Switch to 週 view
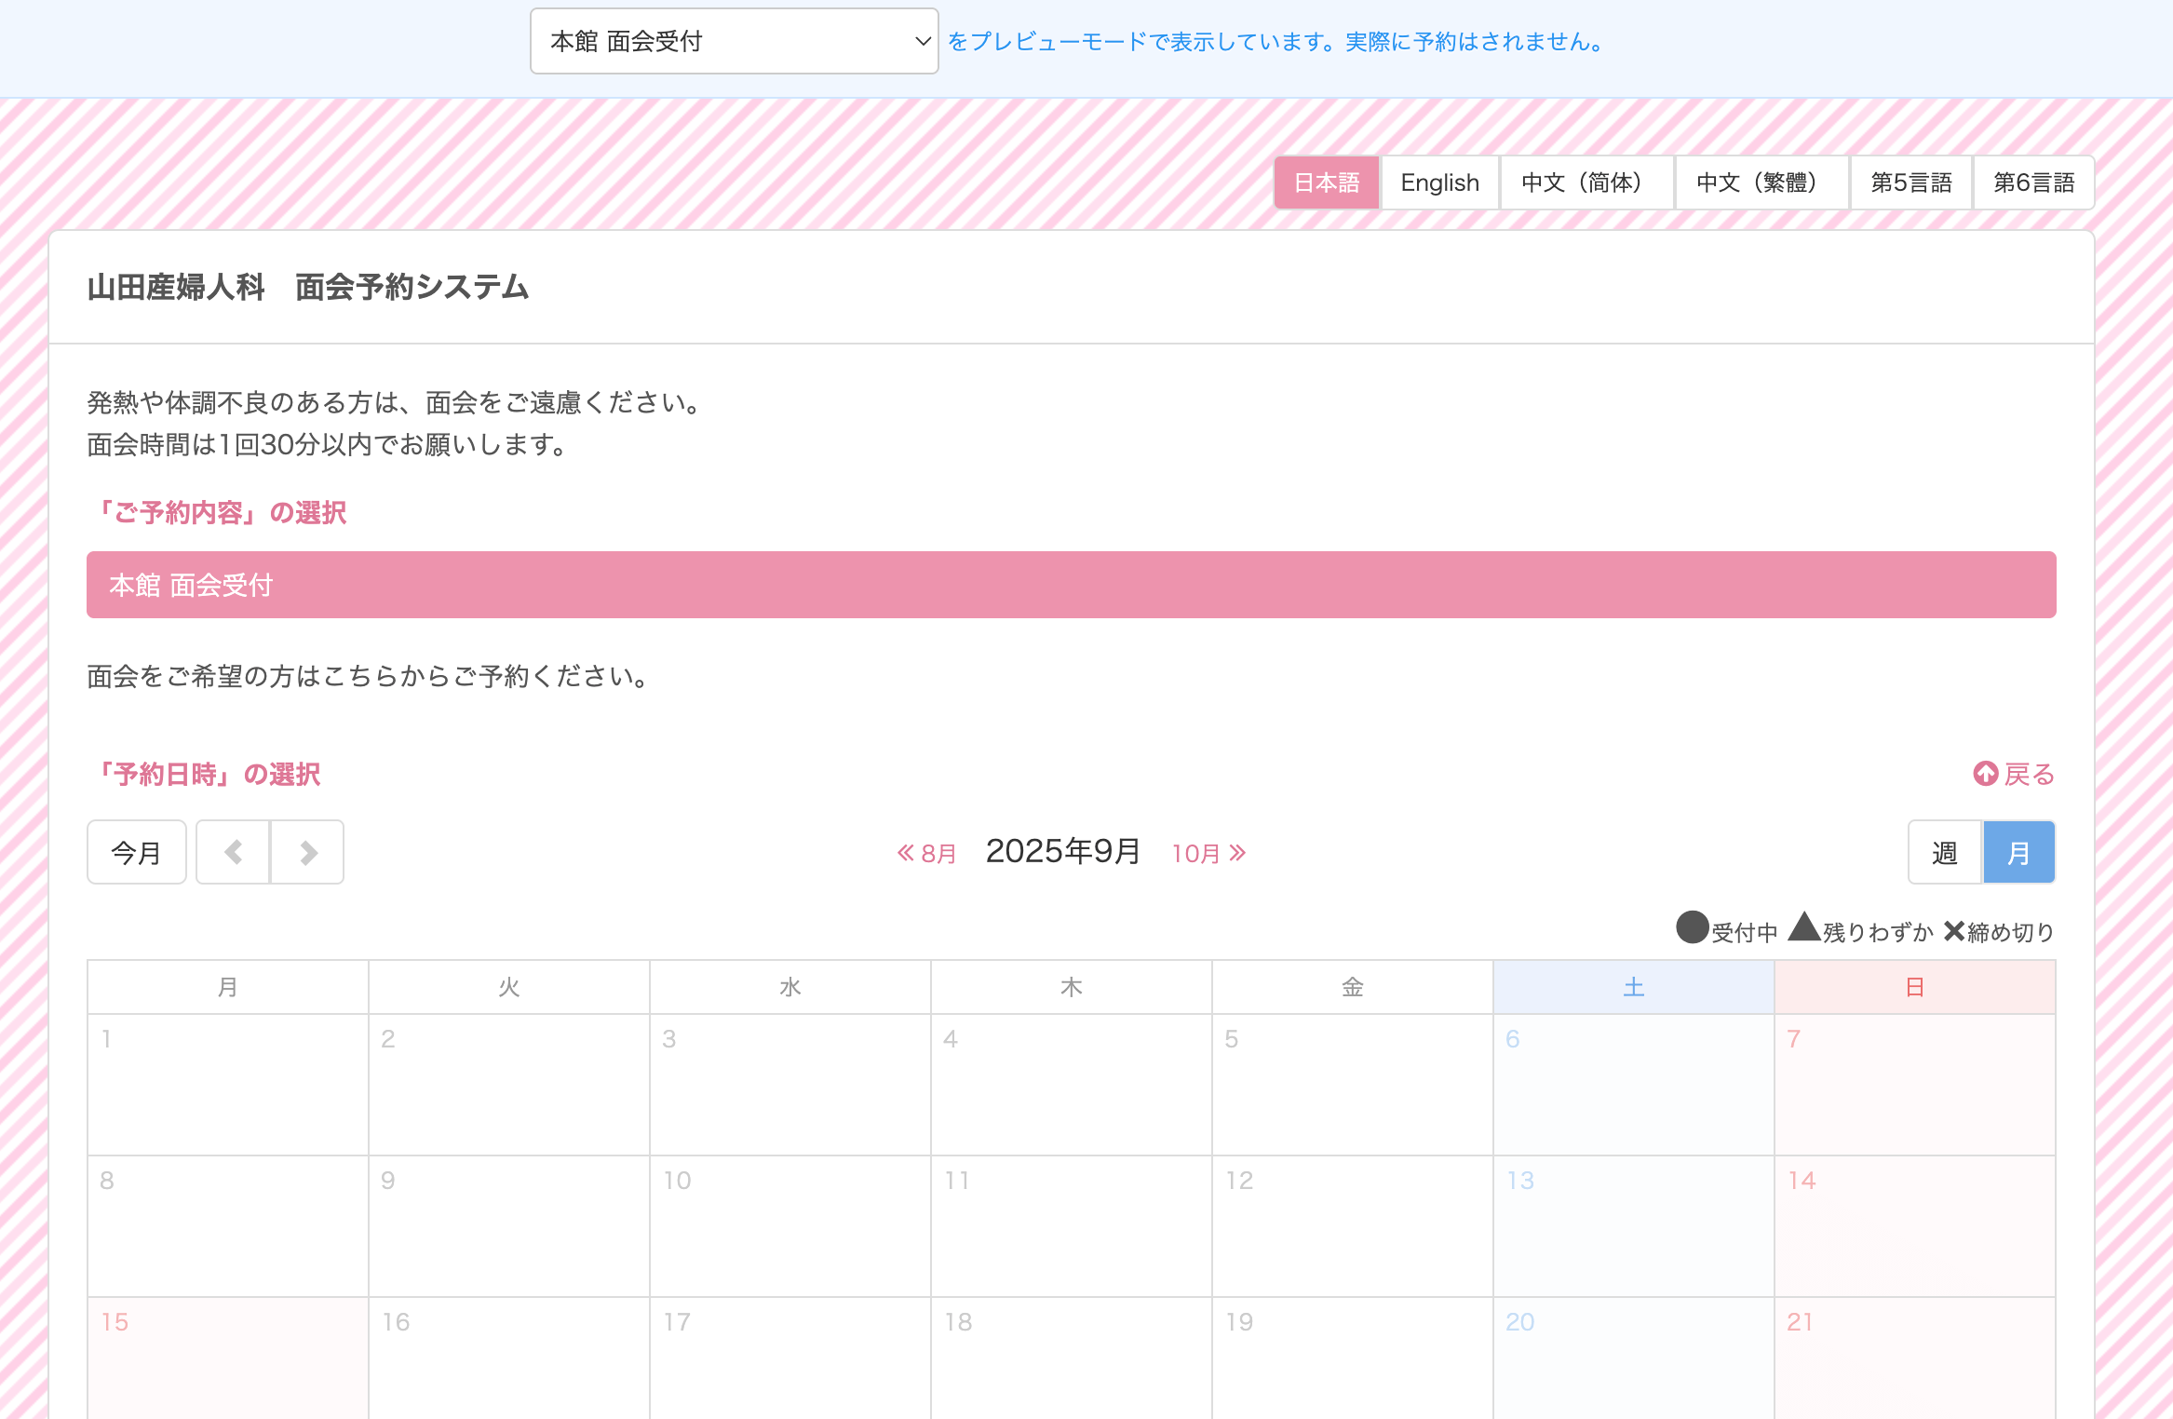Image resolution: width=2173 pixels, height=1419 pixels. point(1945,852)
